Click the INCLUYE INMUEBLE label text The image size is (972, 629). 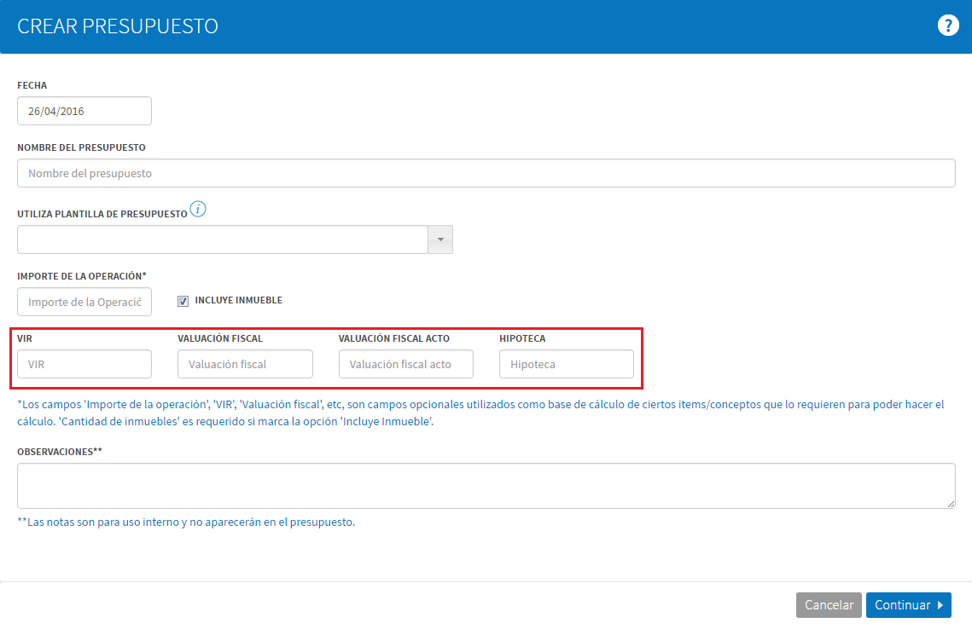point(239,300)
